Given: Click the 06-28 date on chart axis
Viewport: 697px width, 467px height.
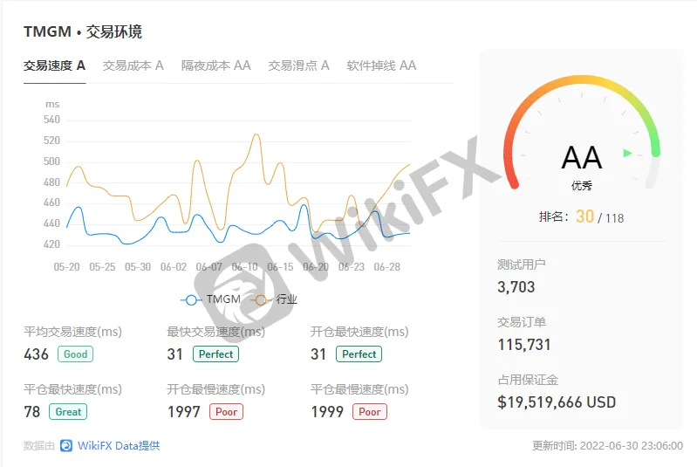Looking at the screenshot, I should (386, 267).
